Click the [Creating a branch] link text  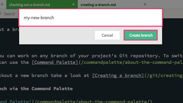pyautogui.click(x=118, y=76)
